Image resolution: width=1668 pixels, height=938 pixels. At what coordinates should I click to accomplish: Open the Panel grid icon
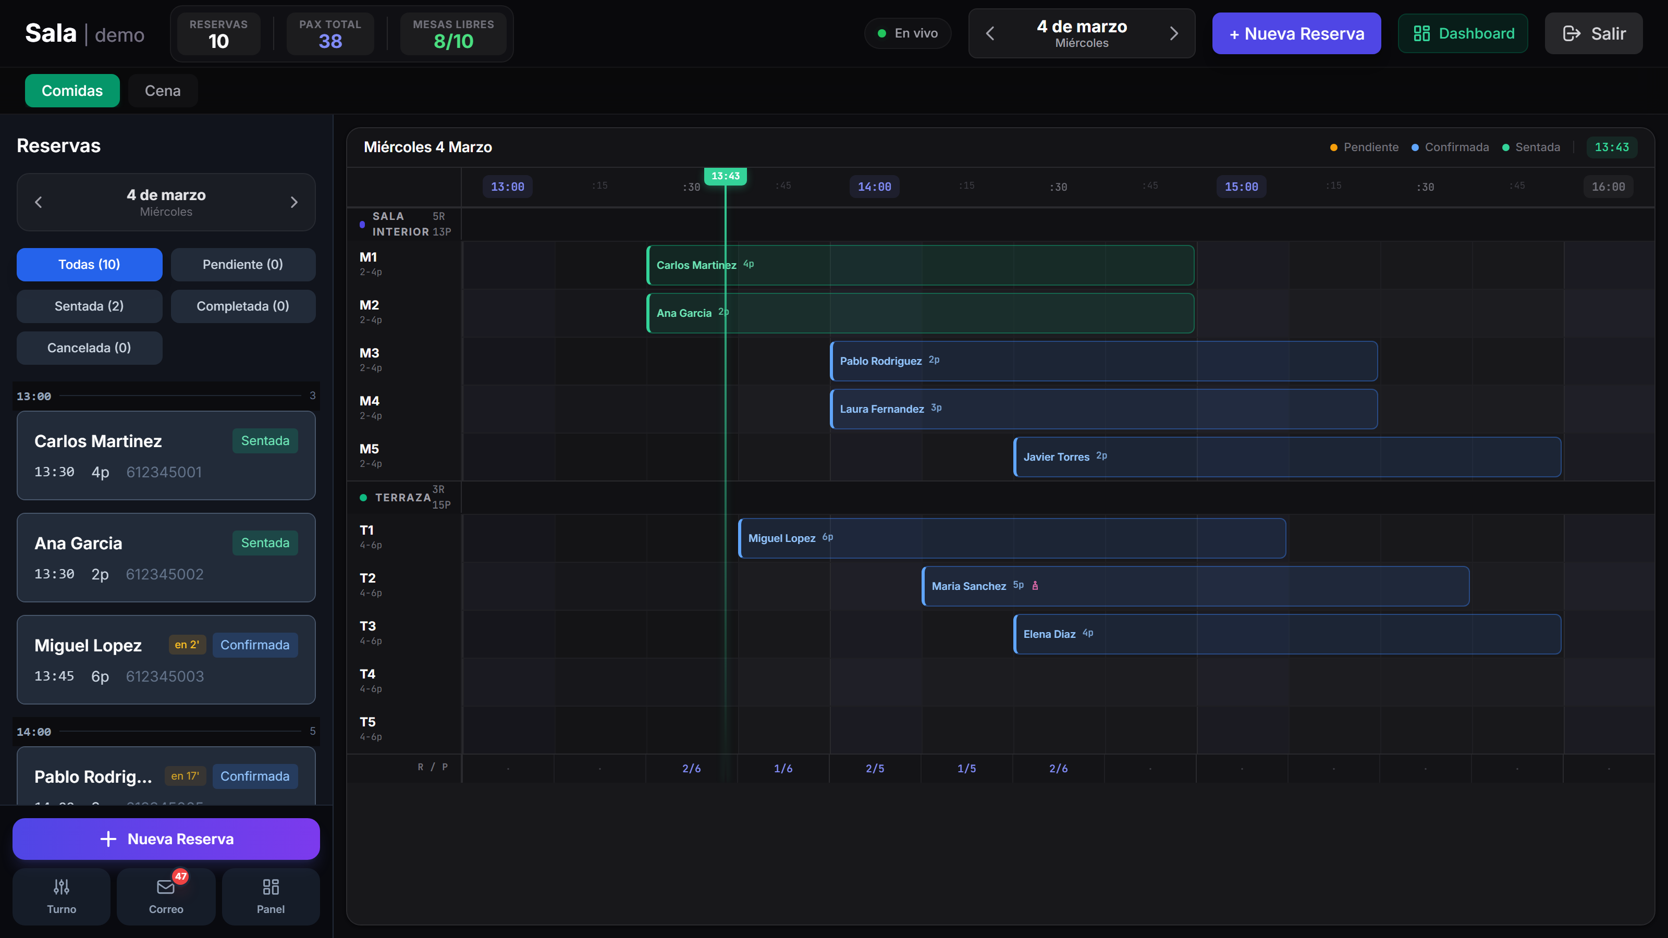pyautogui.click(x=271, y=886)
